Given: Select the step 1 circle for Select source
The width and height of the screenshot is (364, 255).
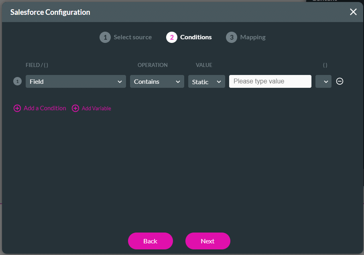Looking at the screenshot, I should coord(105,37).
